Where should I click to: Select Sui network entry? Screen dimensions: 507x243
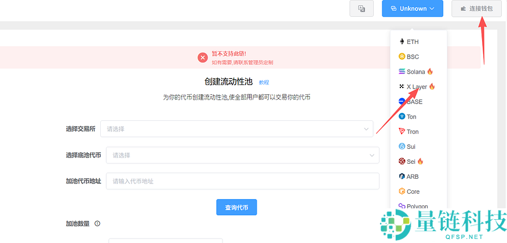[418, 146]
